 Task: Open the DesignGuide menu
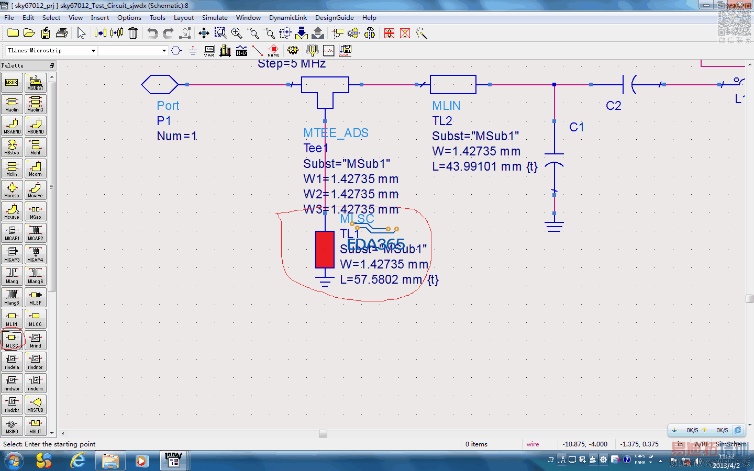tap(334, 17)
